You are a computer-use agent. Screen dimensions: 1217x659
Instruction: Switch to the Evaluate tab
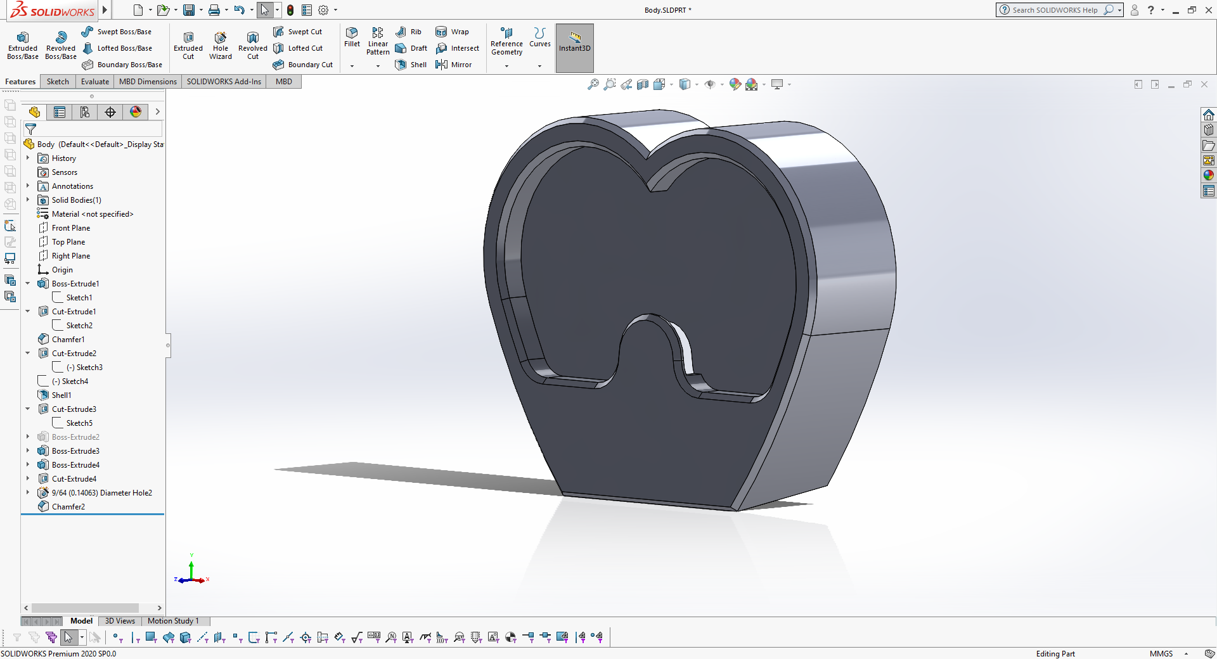(95, 82)
